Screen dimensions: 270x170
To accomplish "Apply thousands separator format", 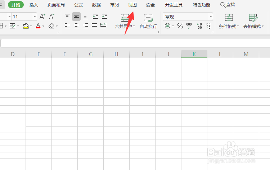I will coord(189,26).
